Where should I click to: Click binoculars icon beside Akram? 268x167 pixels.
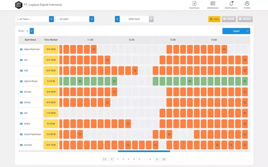[21, 103]
